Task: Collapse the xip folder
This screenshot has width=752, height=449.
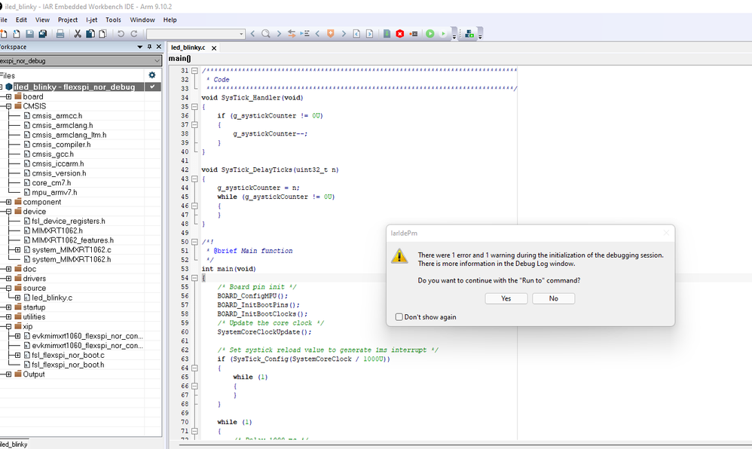Action: coord(8,327)
